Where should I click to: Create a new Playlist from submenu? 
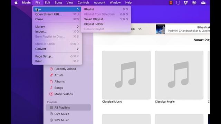click(106, 9)
